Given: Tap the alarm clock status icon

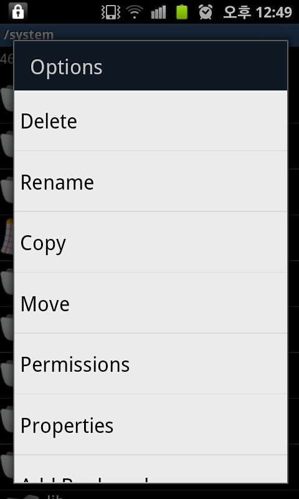Looking at the screenshot, I should tap(206, 12).
